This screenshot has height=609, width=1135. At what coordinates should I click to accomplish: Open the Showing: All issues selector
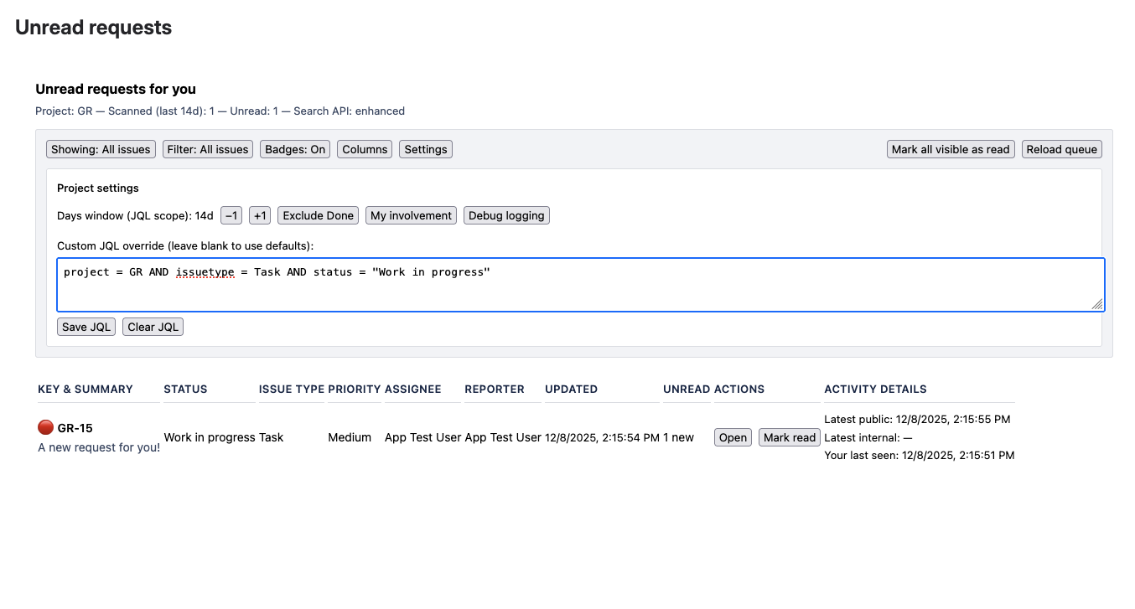point(101,149)
